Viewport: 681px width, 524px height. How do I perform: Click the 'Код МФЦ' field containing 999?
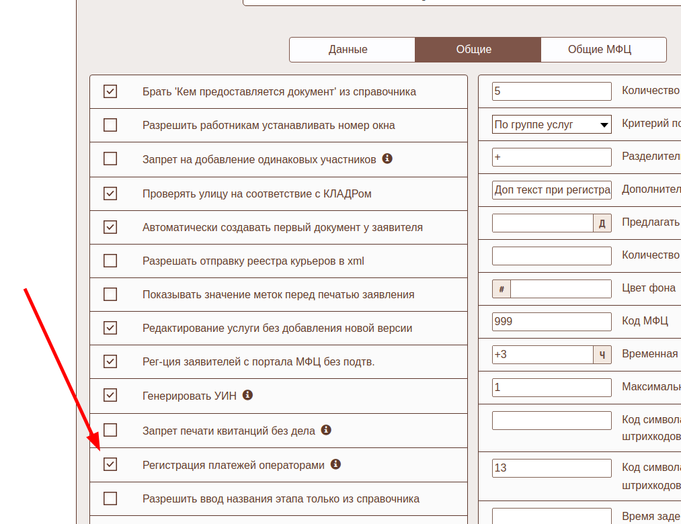tap(551, 321)
